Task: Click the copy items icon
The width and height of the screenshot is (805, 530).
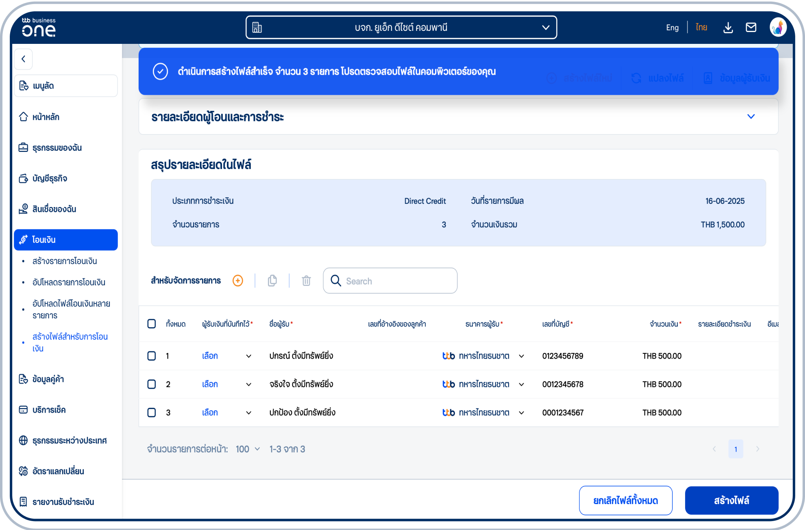Action: point(272,281)
